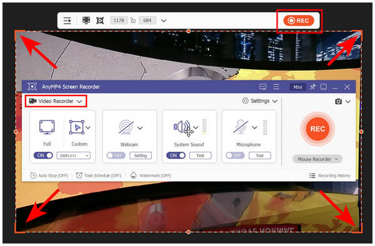Image resolution: width=375 pixels, height=246 pixels.
Task: Click the large round REC button
Action: tap(317, 129)
